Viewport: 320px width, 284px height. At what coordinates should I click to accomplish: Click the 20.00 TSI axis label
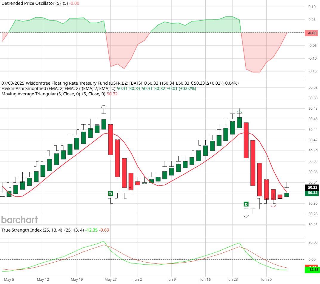(x=313, y=242)
